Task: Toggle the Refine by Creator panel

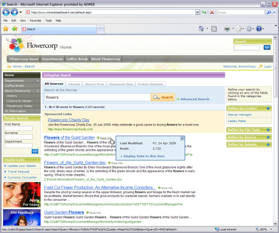Action: tap(268, 108)
